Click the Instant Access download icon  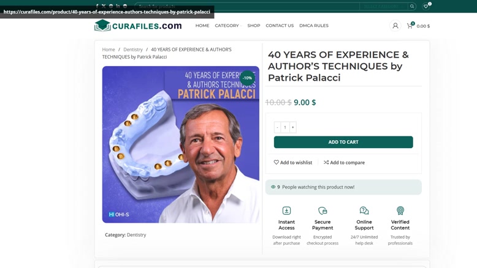[x=286, y=210]
